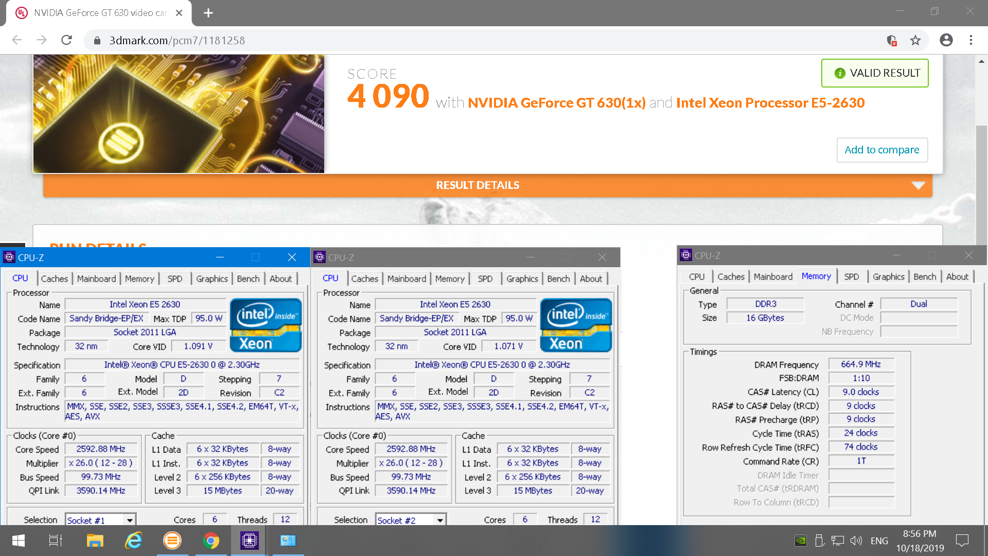The image size is (988, 556).
Task: Open Graphics tab in left CPU-Z window
Action: (212, 279)
